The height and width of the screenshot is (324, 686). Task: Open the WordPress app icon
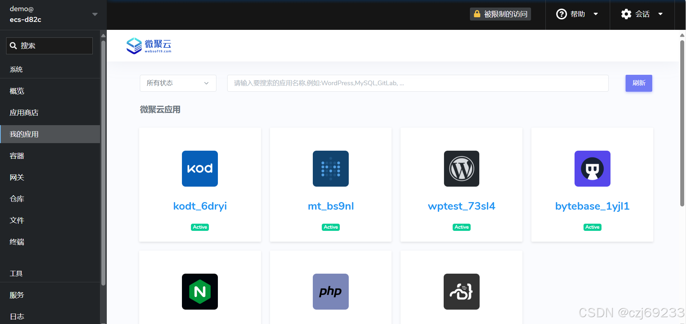(461, 169)
